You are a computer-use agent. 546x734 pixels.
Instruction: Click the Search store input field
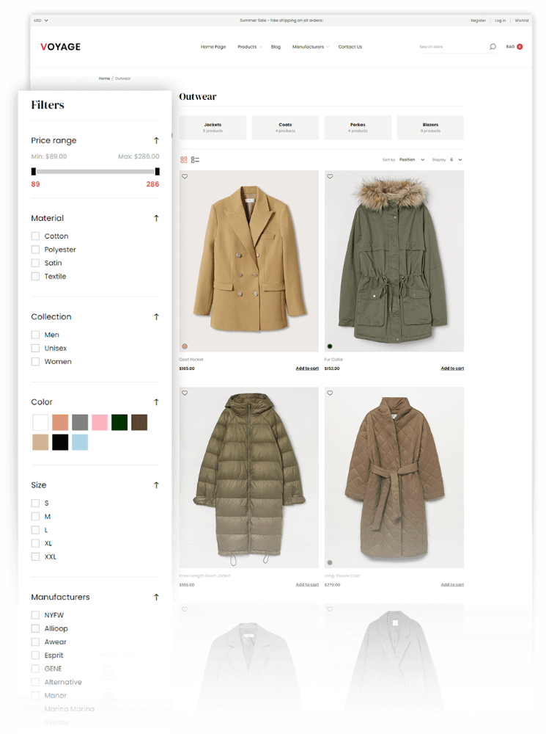coord(450,47)
